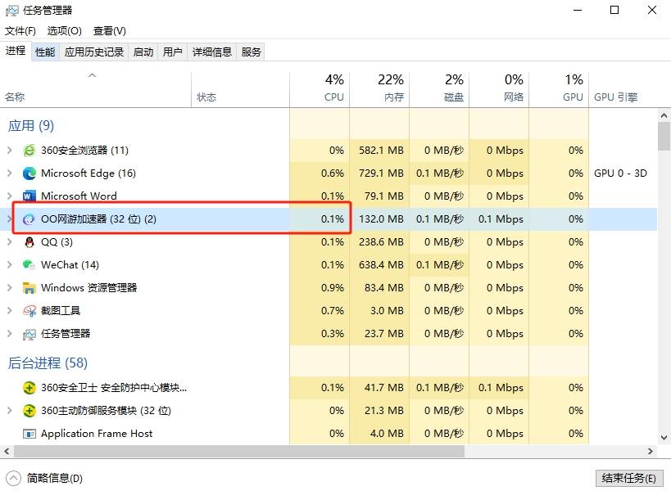Expand the WeChat (14) process group
Image resolution: width=671 pixels, height=491 pixels.
point(9,265)
